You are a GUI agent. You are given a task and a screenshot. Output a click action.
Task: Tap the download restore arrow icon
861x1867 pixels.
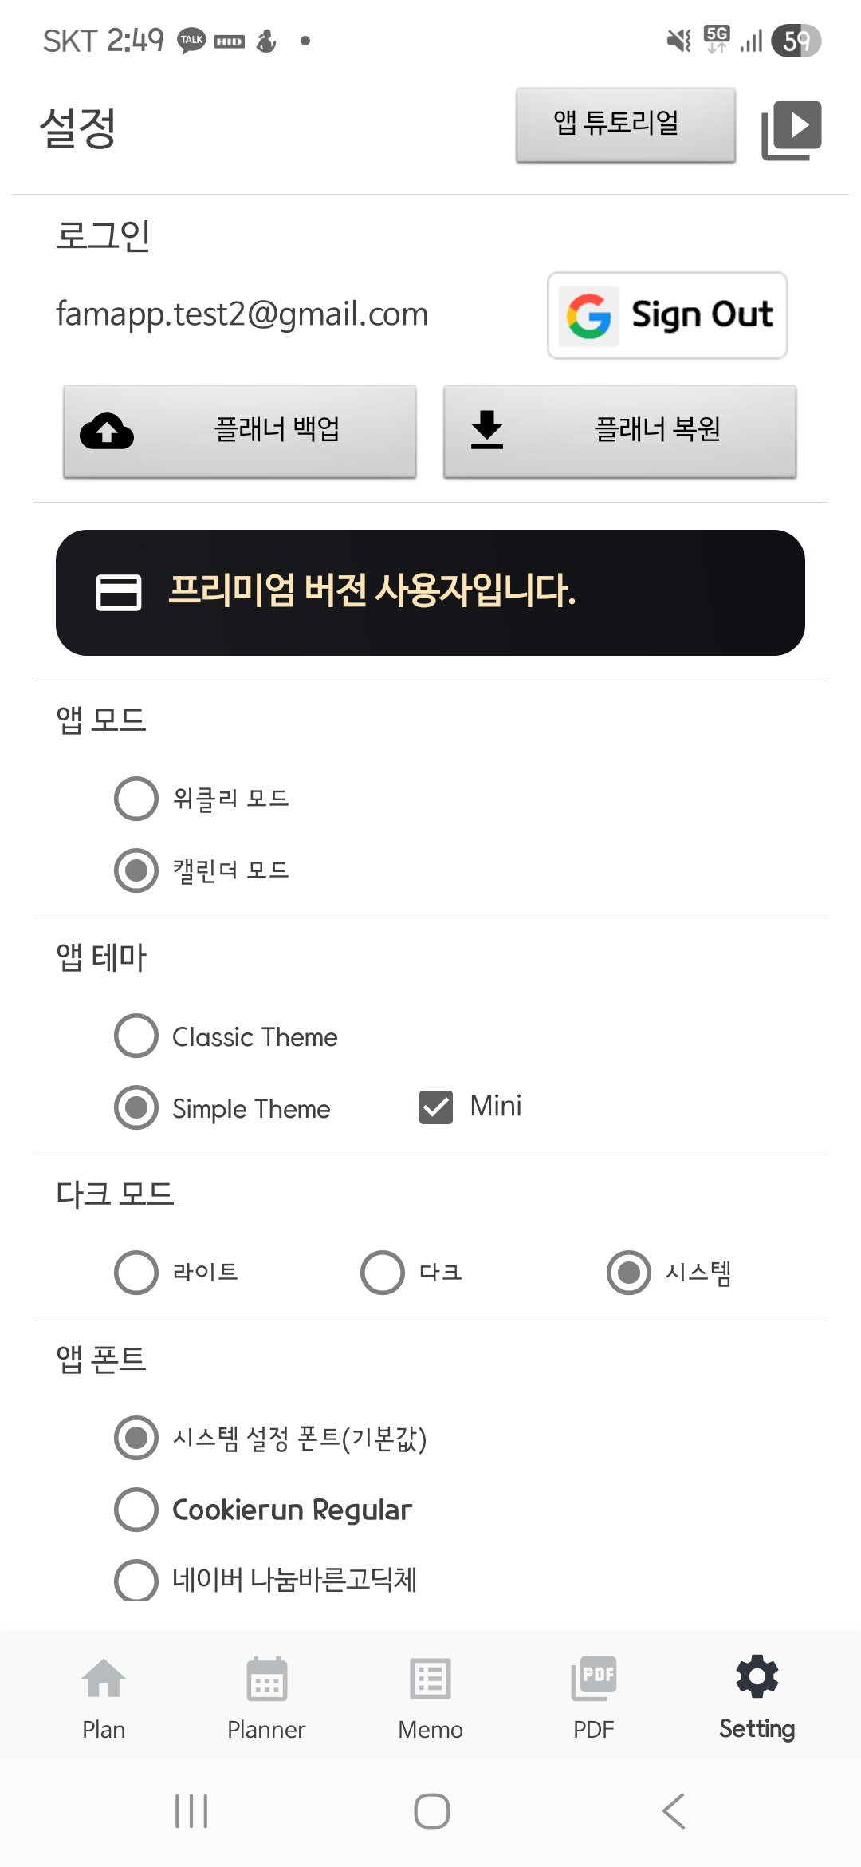486,431
